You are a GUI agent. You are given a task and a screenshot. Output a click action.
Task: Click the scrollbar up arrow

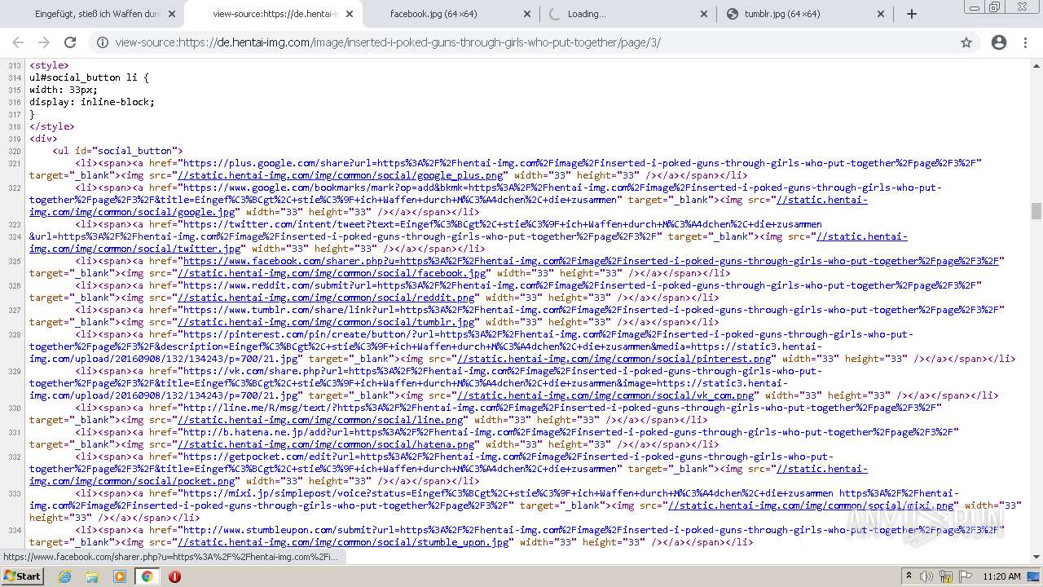pyautogui.click(x=1036, y=65)
